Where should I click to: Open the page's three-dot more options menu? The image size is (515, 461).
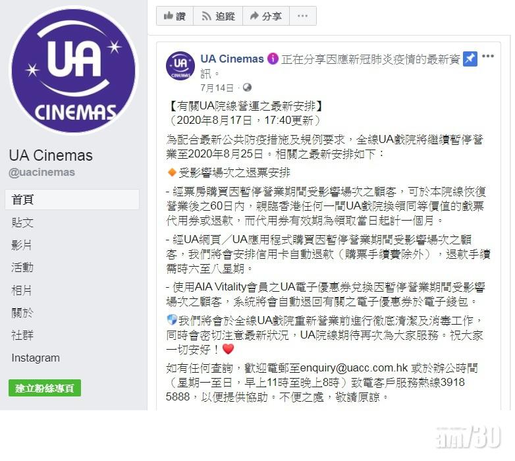(303, 16)
